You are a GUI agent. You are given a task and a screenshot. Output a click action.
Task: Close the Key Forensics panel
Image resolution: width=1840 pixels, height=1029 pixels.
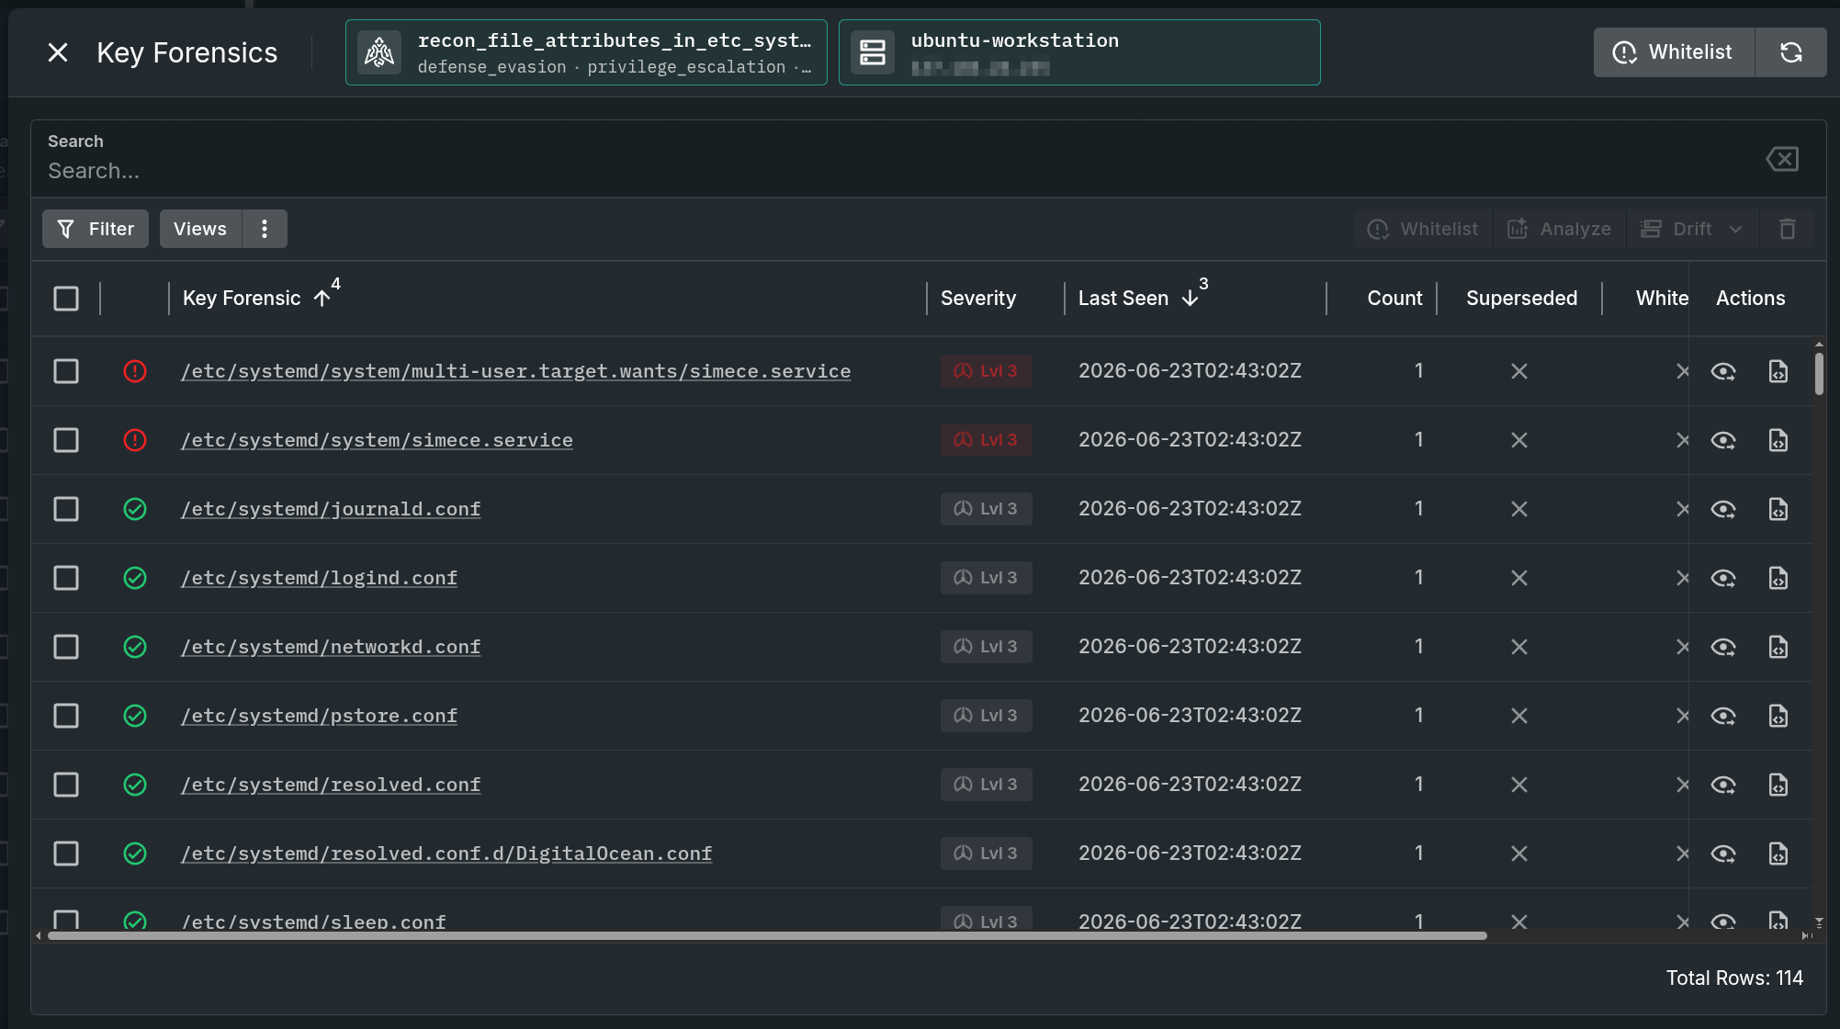point(58,53)
